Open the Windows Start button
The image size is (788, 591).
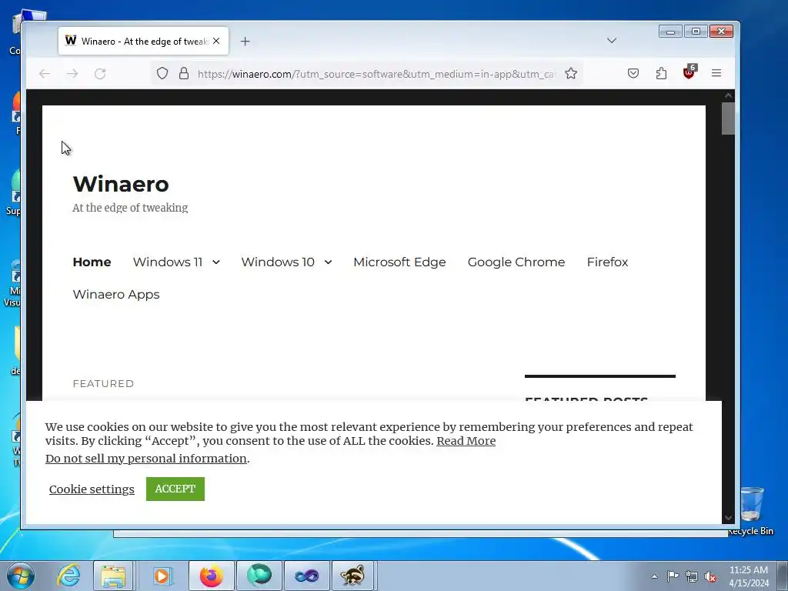click(x=21, y=576)
